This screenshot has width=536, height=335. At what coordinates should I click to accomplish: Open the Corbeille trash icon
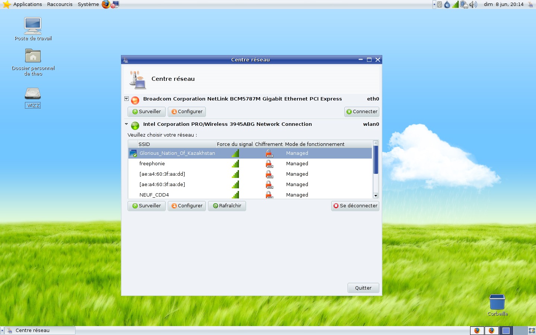(497, 305)
